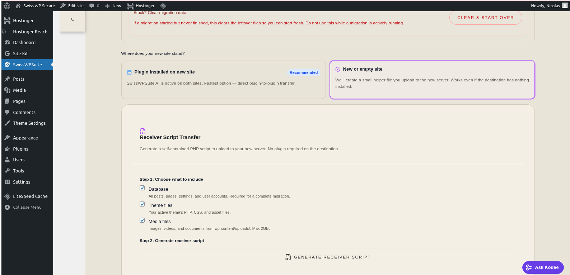This screenshot has width=570, height=275.
Task: Click the Site Kit Google icon in sidebar
Action: click(x=7, y=53)
